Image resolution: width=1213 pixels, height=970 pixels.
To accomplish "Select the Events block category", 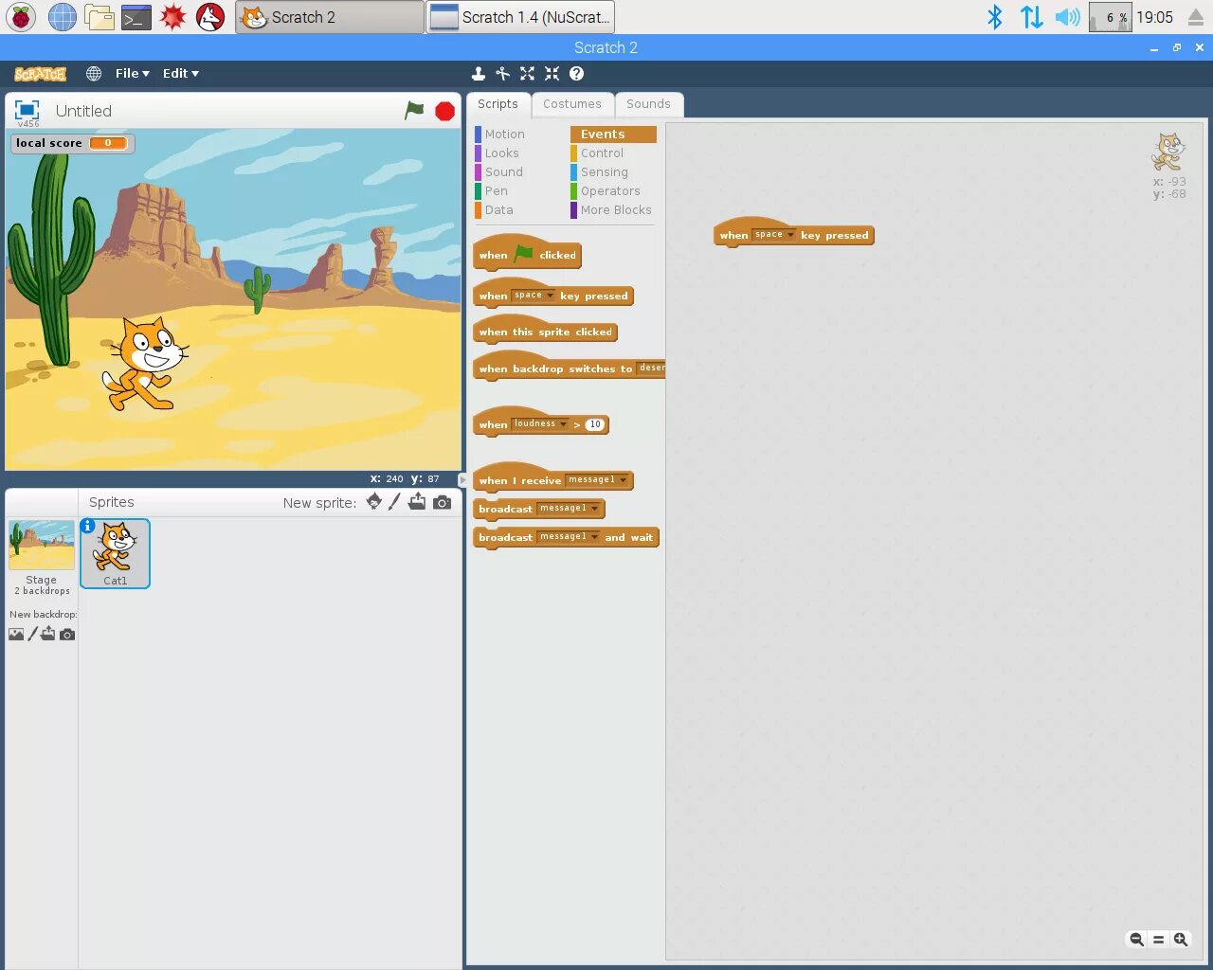I will [613, 135].
